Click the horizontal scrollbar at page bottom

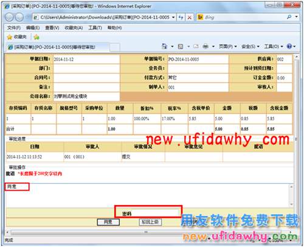click(146, 232)
